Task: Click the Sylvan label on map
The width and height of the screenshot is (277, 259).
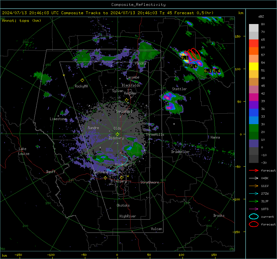Action: pyautogui.click(x=118, y=91)
